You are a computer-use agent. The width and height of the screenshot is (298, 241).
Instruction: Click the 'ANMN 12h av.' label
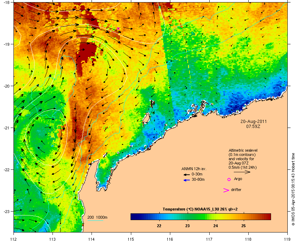(194, 169)
